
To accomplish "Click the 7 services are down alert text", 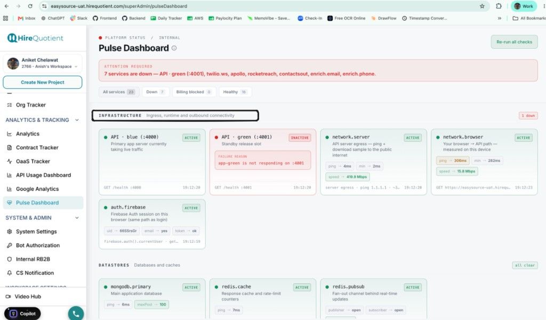I will (239, 73).
